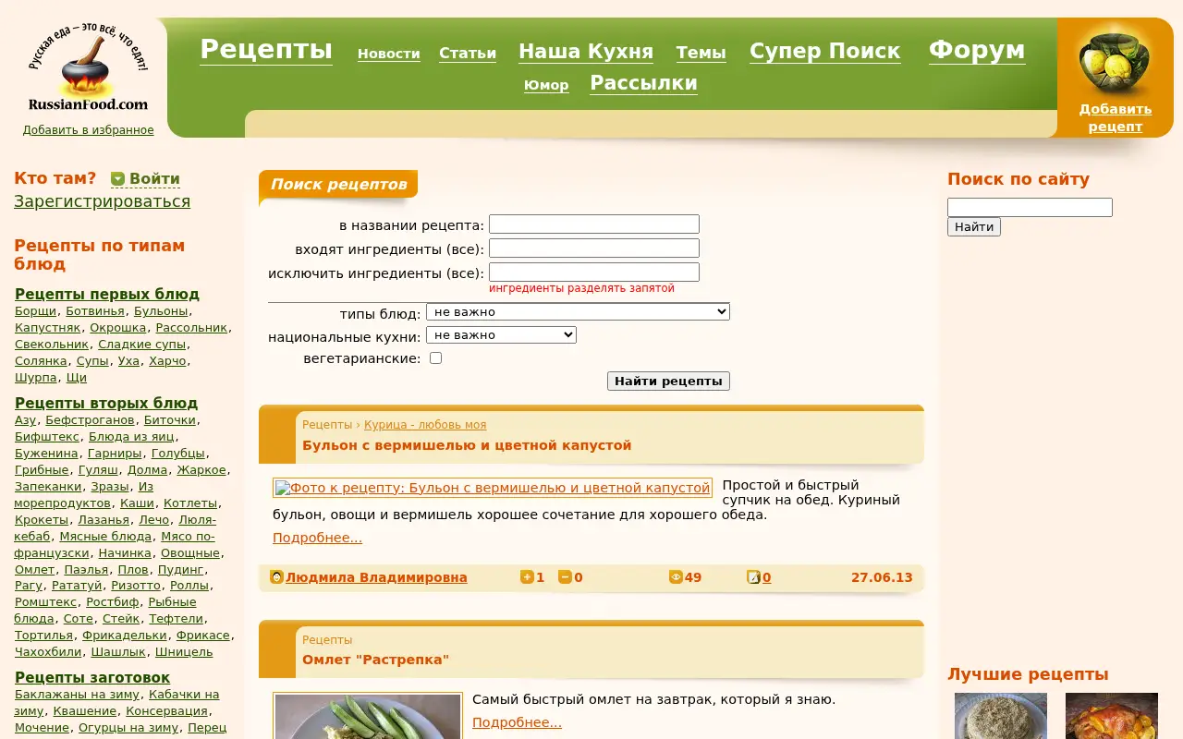Open the Лазанья link
Viewport: 1183px width, 739px height.
(104, 520)
